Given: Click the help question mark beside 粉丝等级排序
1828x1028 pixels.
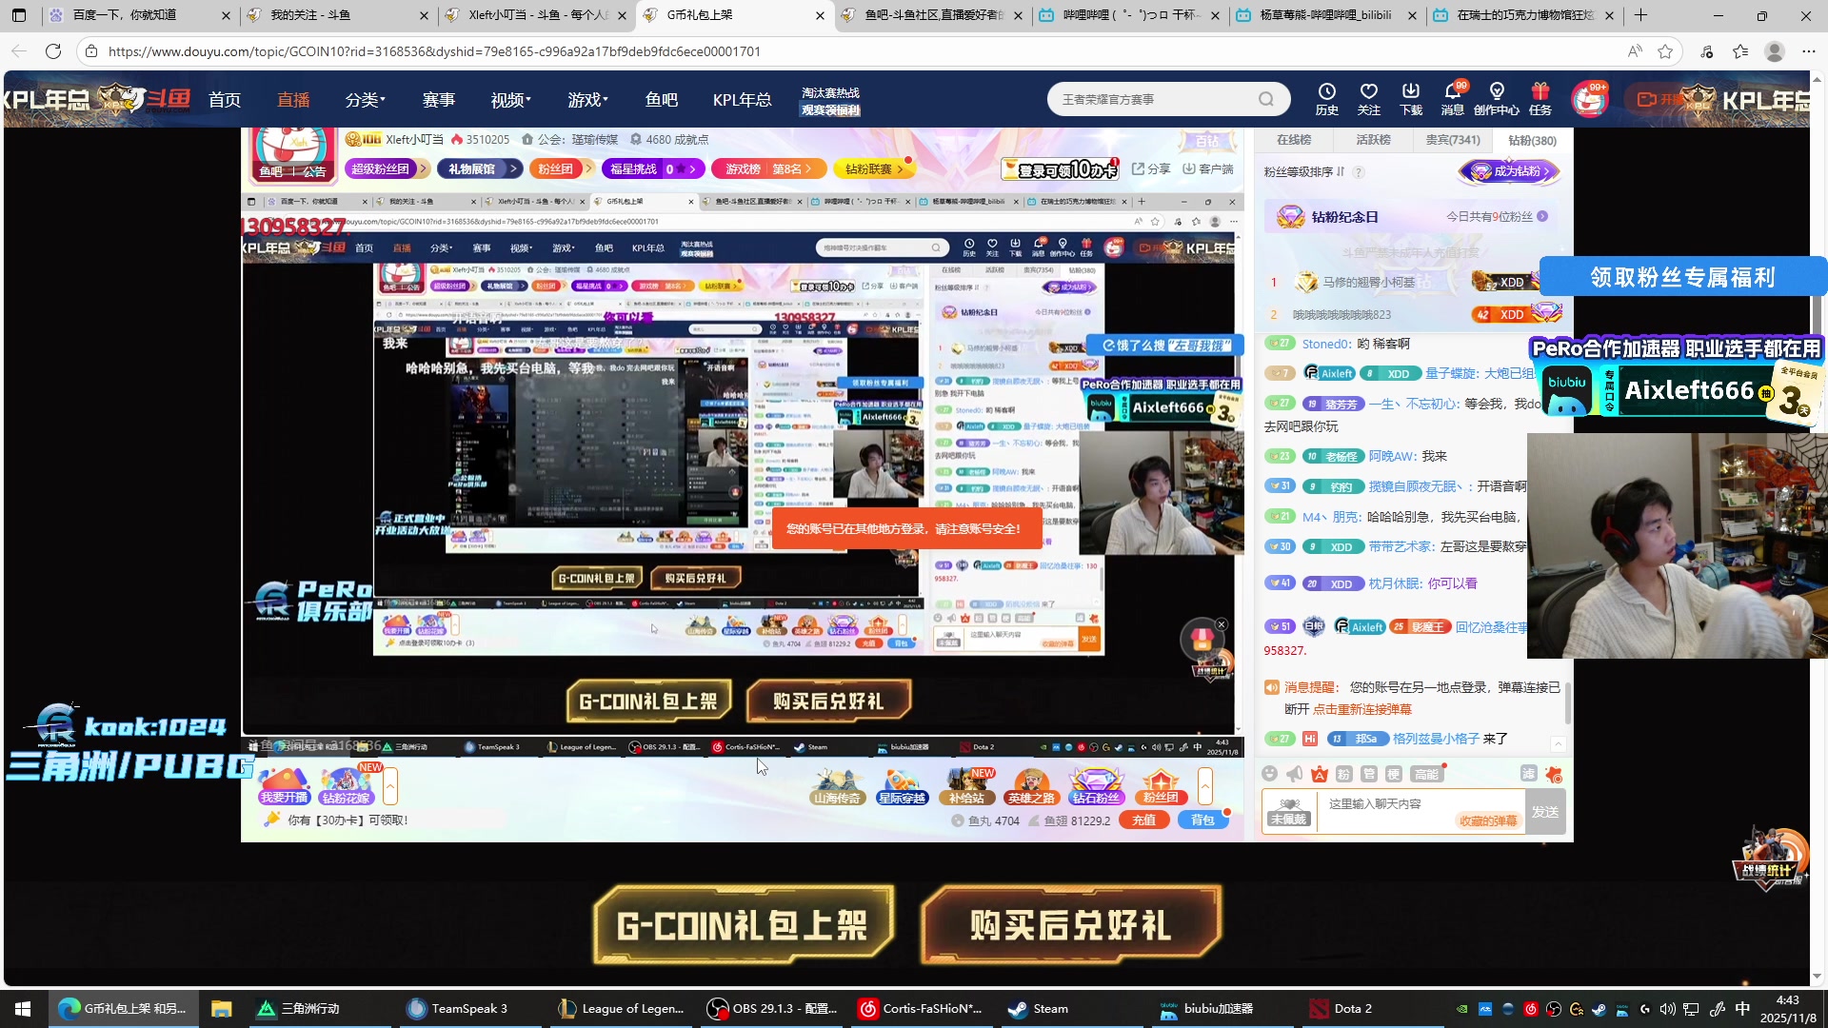Looking at the screenshot, I should (x=1359, y=172).
